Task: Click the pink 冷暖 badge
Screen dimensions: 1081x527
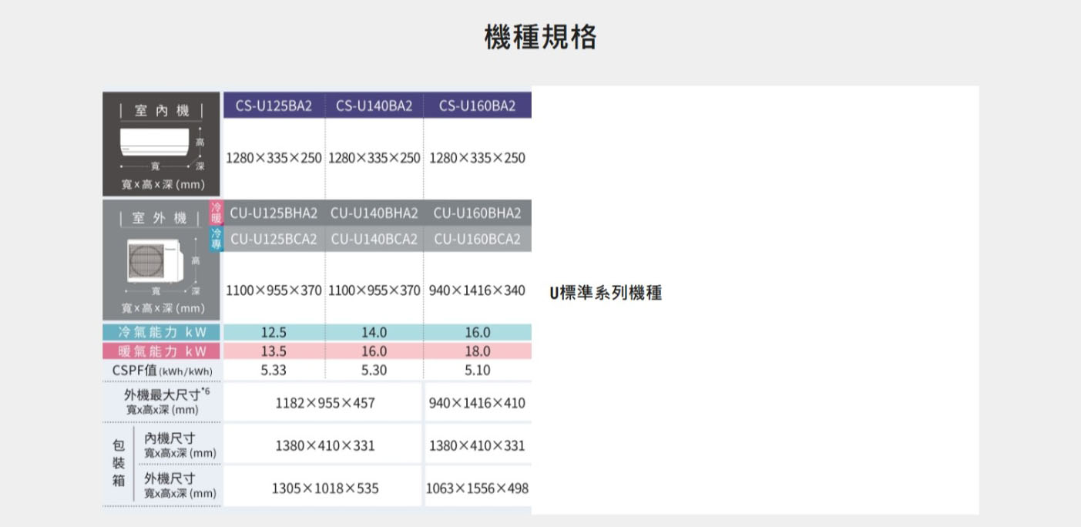Action: point(217,213)
